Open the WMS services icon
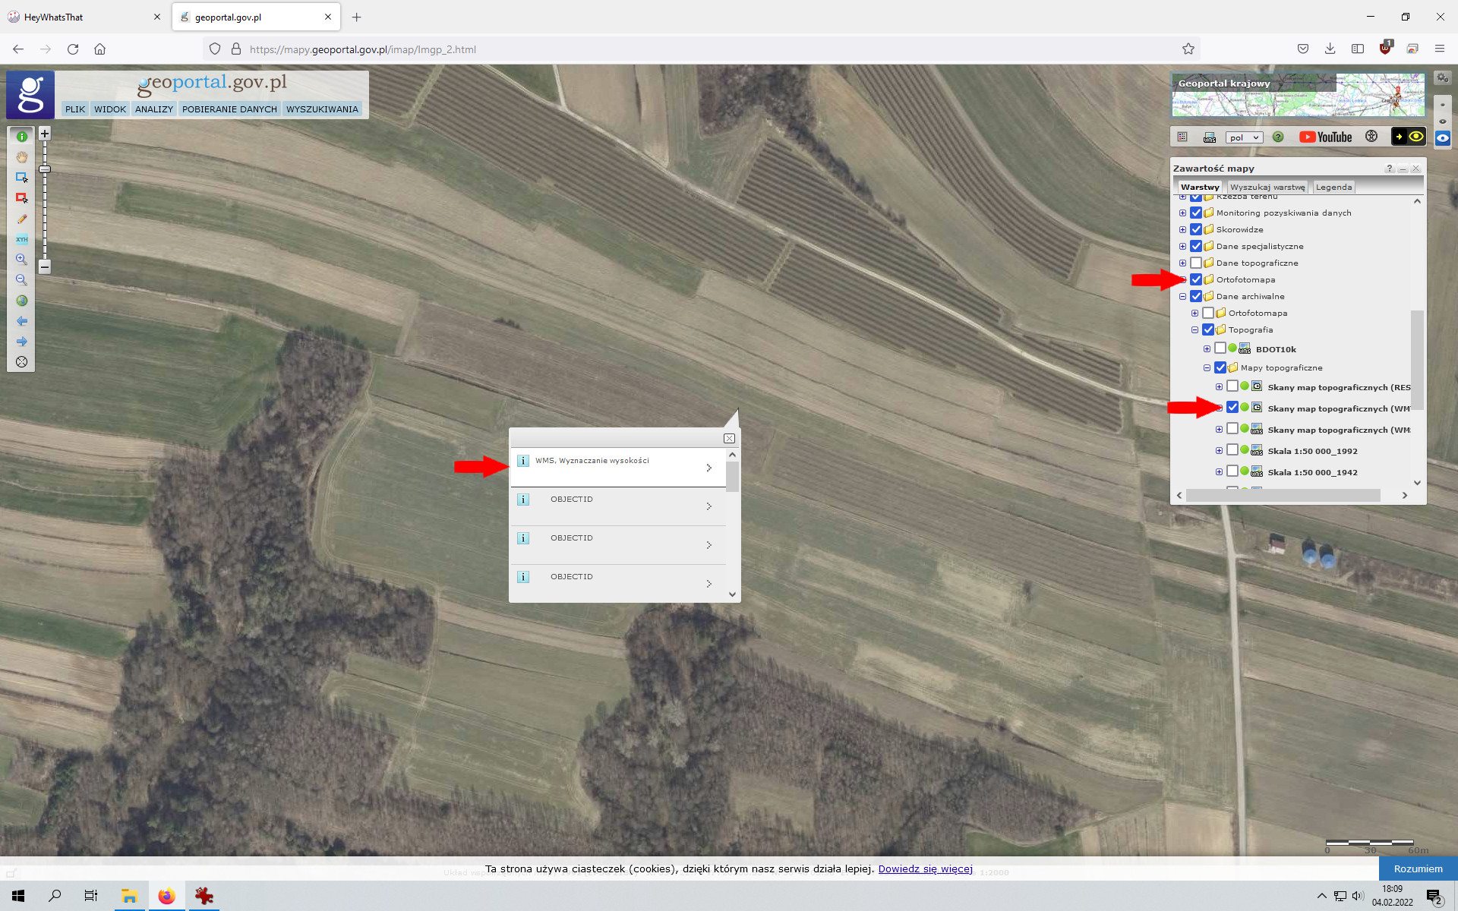 click(1210, 137)
